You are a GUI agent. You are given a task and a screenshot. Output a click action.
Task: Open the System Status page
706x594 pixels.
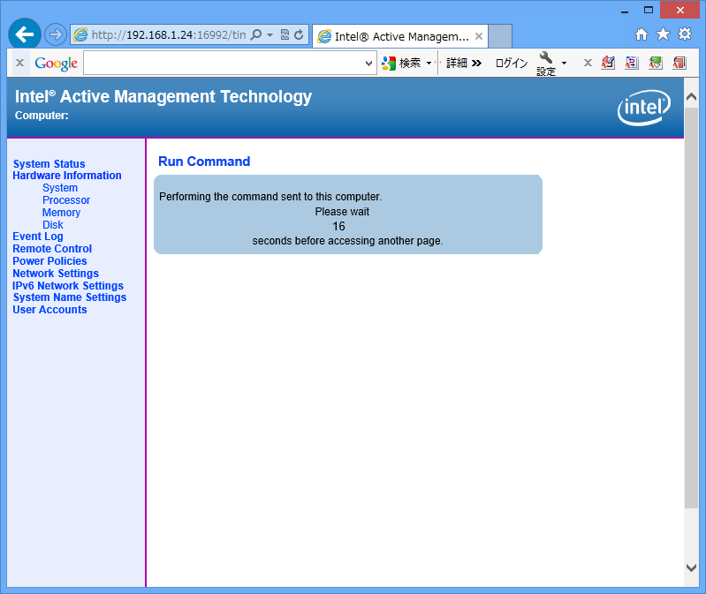click(x=49, y=164)
